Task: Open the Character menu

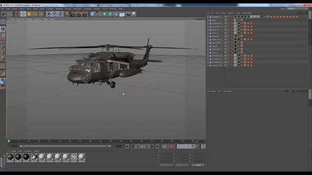Action: tap(88, 9)
